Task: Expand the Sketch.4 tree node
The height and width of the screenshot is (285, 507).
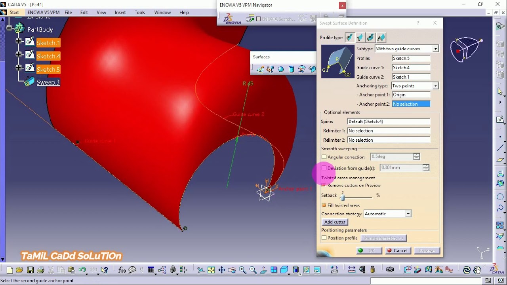Action: (x=19, y=54)
